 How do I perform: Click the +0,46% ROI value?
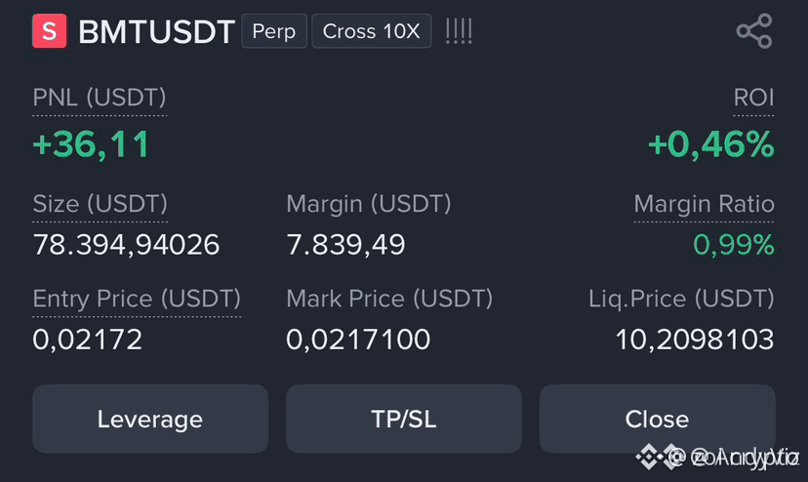click(711, 143)
